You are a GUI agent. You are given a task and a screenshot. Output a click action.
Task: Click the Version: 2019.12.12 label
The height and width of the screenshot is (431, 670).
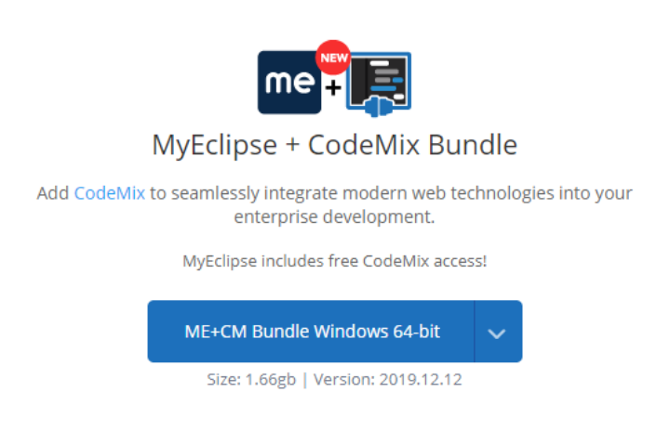(x=388, y=379)
